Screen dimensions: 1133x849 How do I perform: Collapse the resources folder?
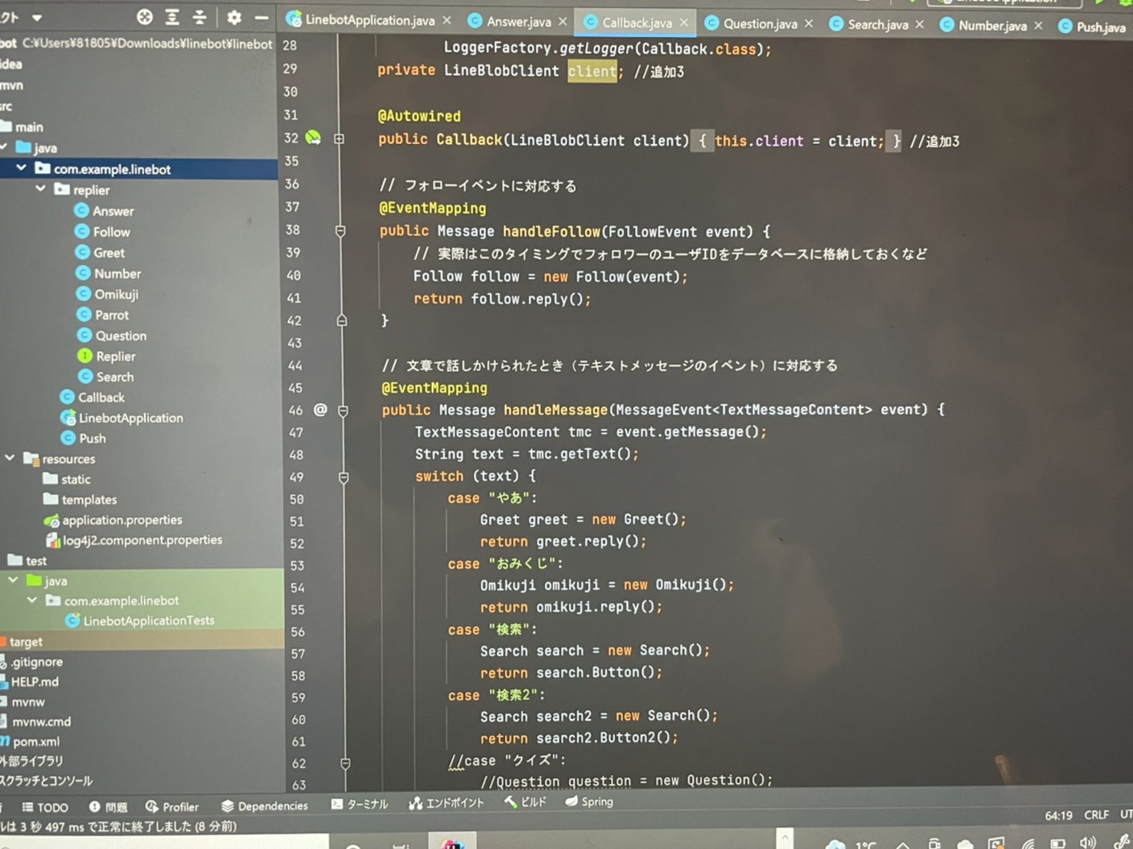[10, 458]
